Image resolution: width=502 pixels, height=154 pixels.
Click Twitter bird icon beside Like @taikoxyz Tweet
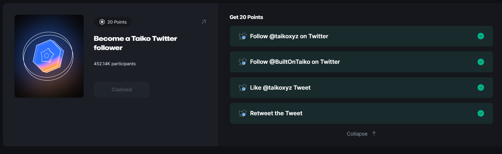click(x=243, y=88)
